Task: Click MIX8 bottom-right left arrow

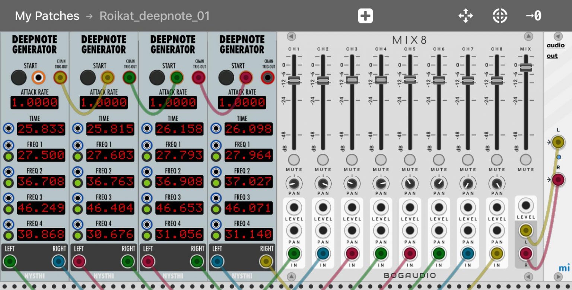Action: tap(528, 277)
